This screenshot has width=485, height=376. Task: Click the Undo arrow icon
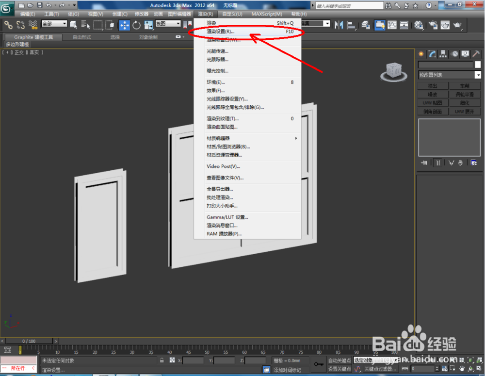(48, 5)
